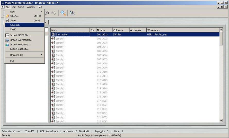Sort list by Name column header
The height and width of the screenshot is (138, 229).
pos(70,30)
